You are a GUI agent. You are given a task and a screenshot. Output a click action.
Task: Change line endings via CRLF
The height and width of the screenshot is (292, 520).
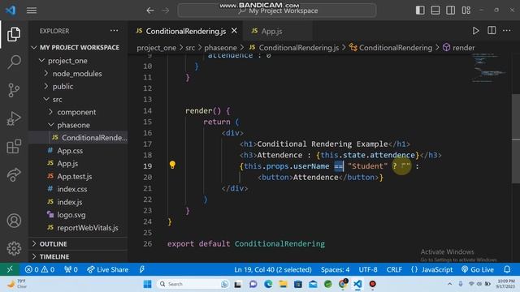click(394, 269)
